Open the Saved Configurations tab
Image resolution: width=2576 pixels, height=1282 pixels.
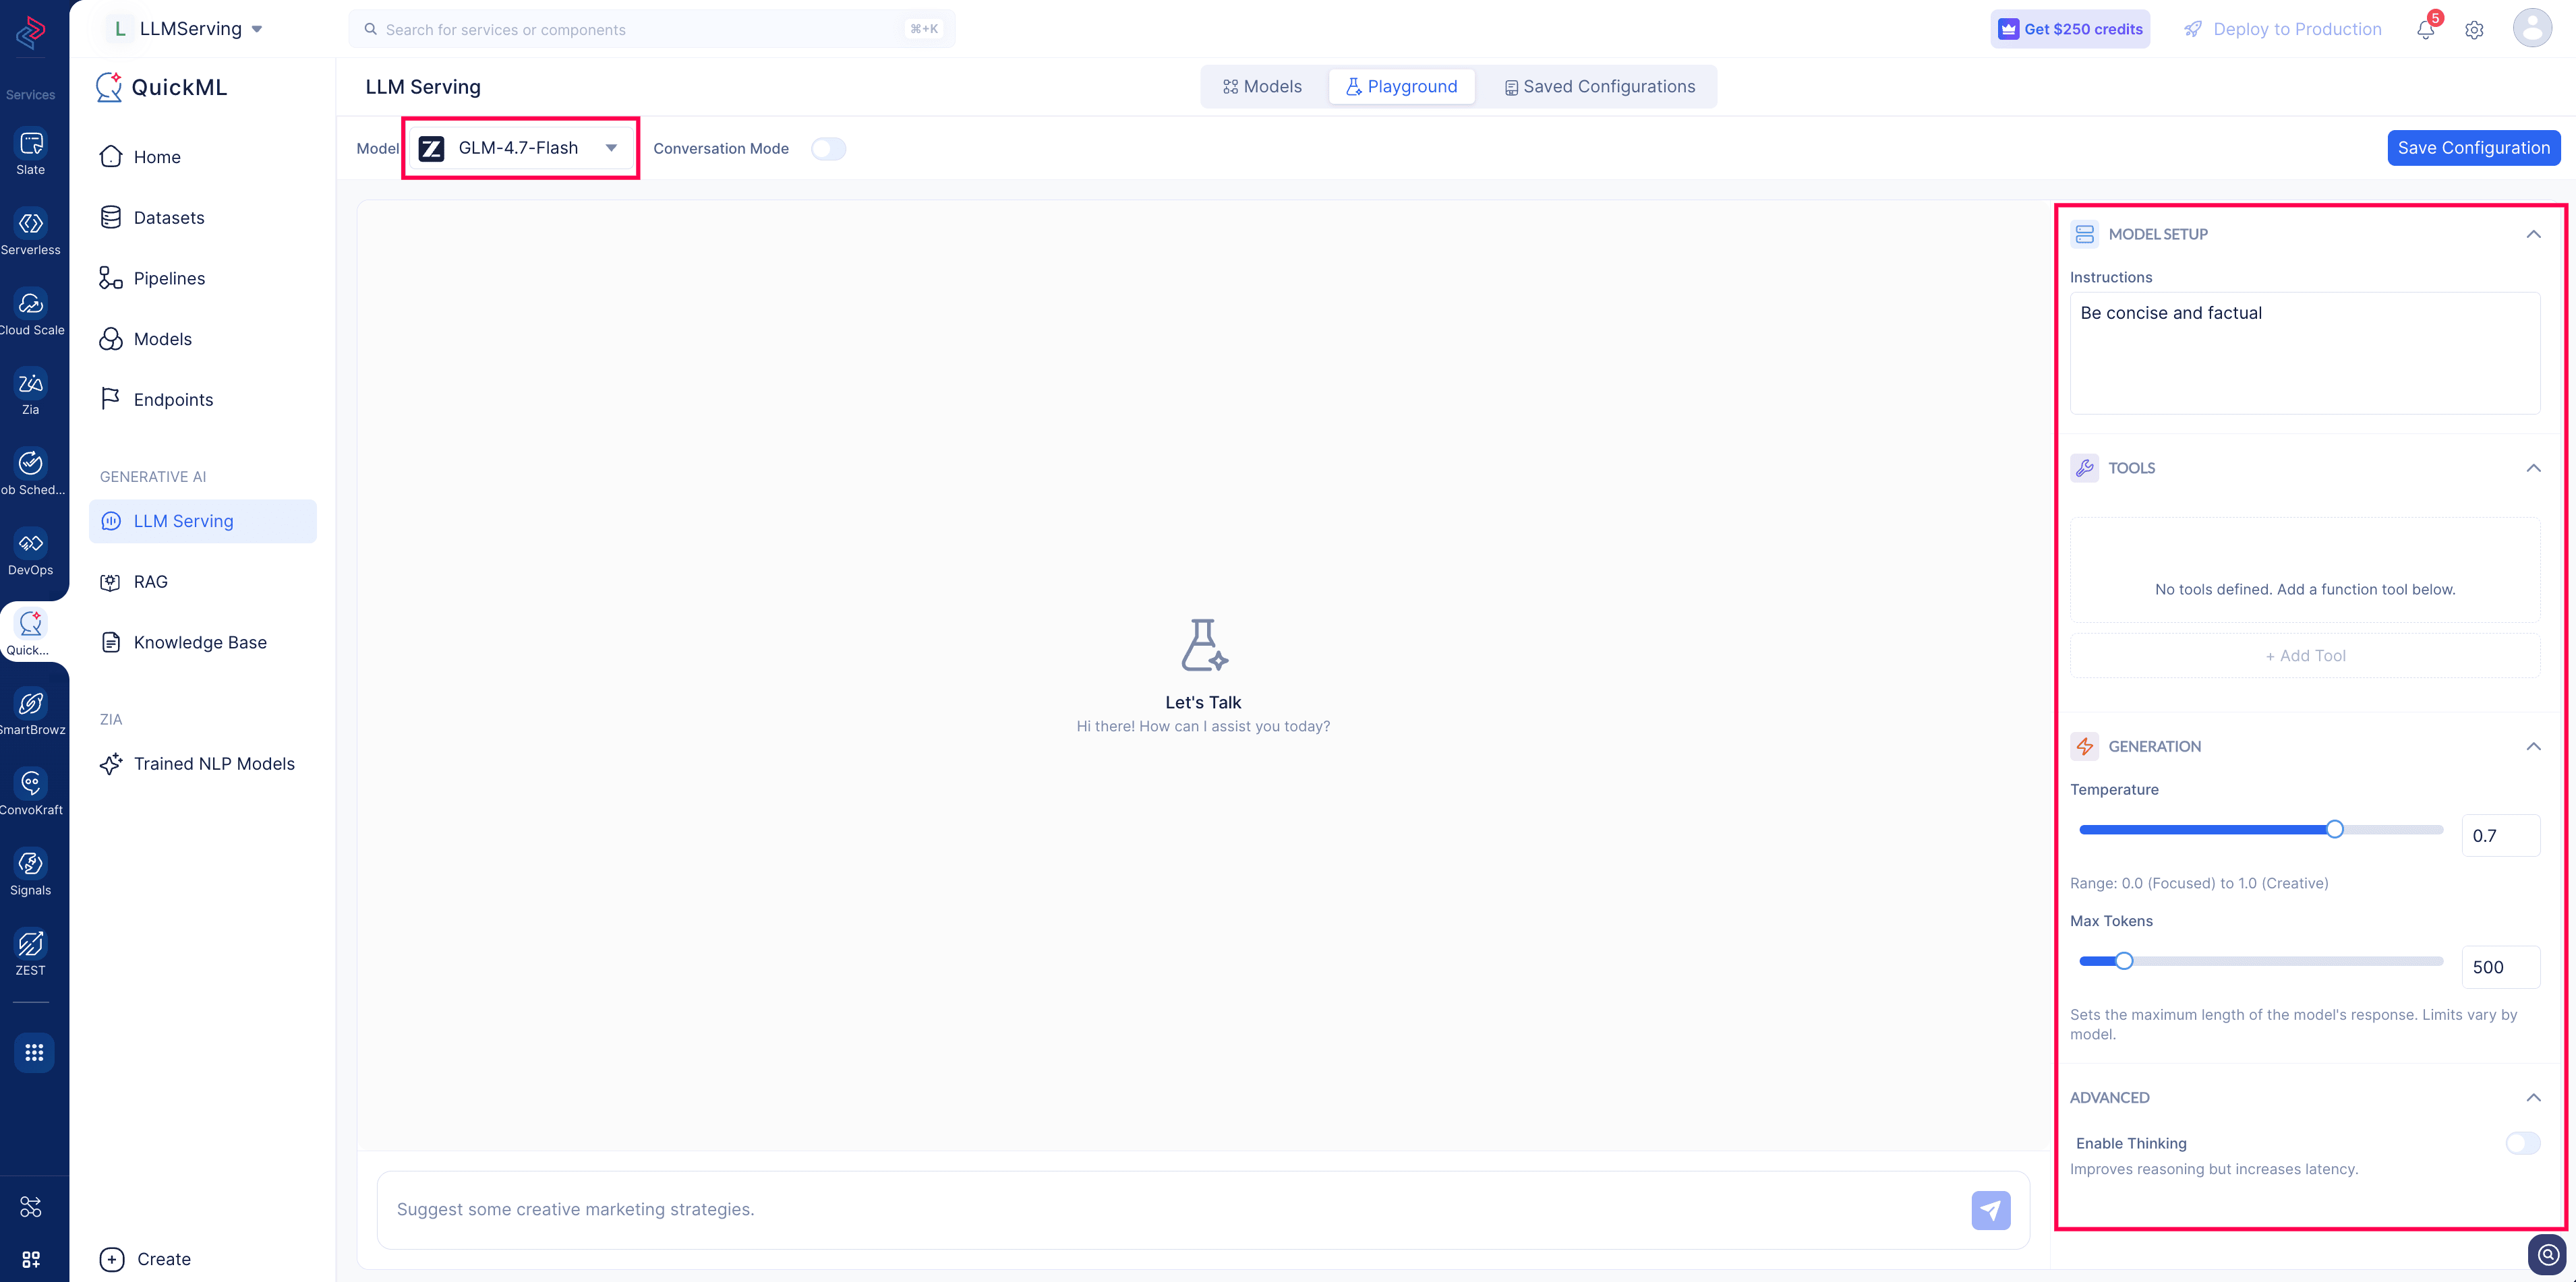click(x=1600, y=87)
